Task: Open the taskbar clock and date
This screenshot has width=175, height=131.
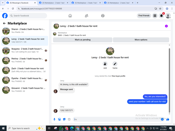Action: [x=163, y=128]
